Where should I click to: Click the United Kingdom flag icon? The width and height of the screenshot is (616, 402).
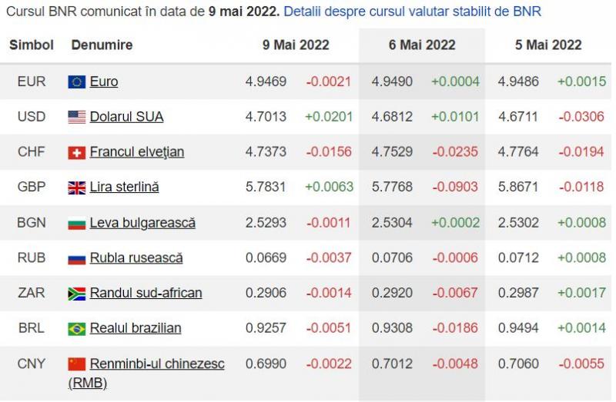pos(76,188)
